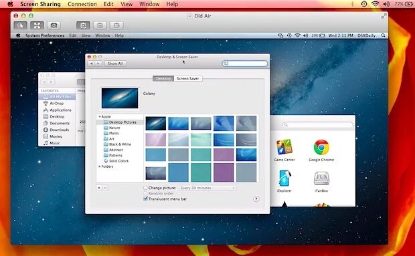Open the Connection menu in Screen Sharing
The width and height of the screenshot is (415, 256).
point(82,4)
